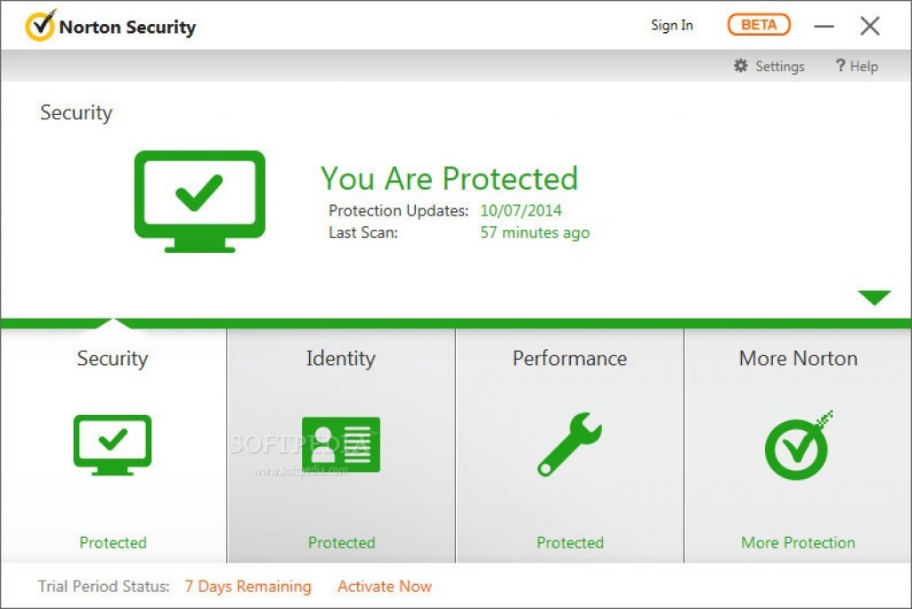Click the Sign In link

(672, 25)
